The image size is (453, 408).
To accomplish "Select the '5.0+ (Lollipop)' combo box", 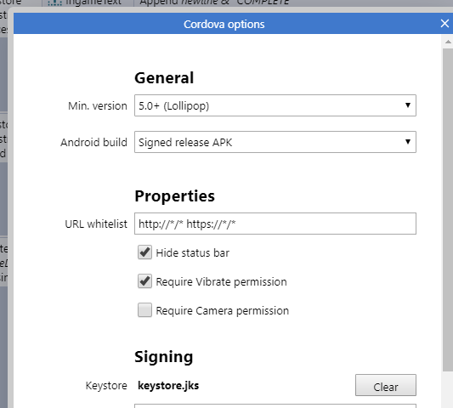I will [275, 105].
